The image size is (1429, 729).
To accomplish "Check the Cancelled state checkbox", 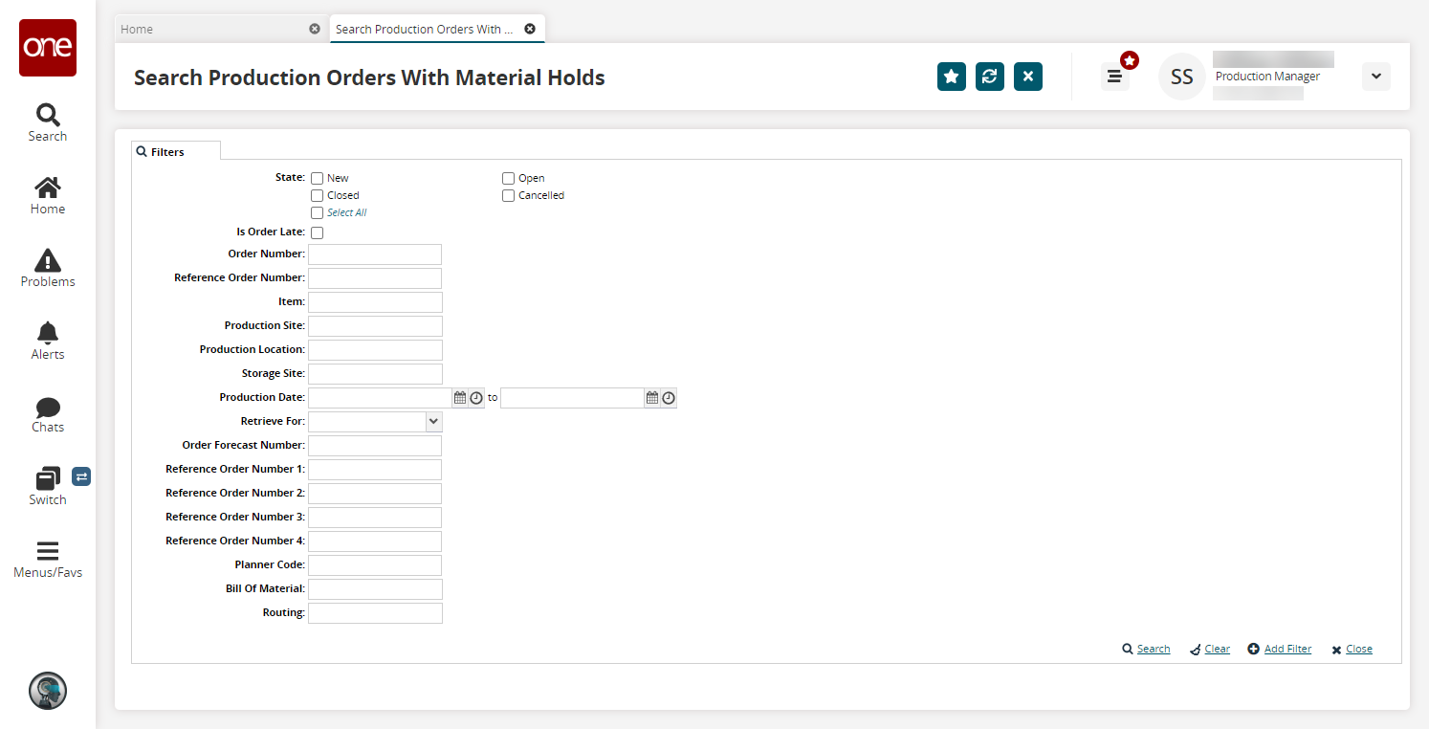I will pyautogui.click(x=509, y=195).
